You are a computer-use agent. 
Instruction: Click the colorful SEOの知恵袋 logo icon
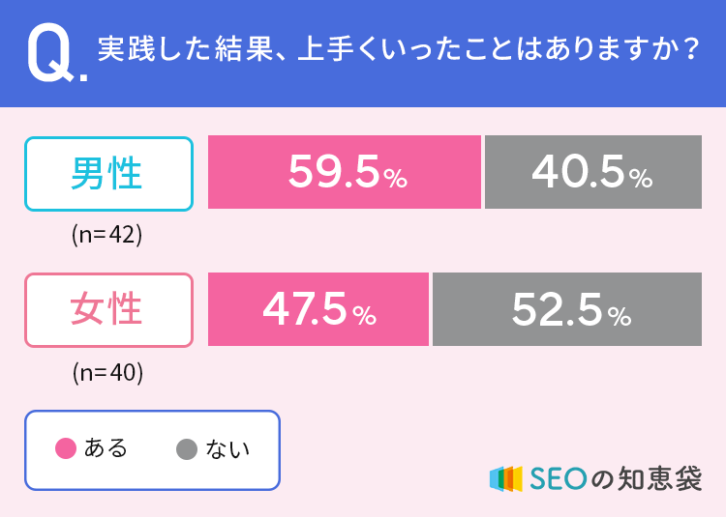pos(506,477)
